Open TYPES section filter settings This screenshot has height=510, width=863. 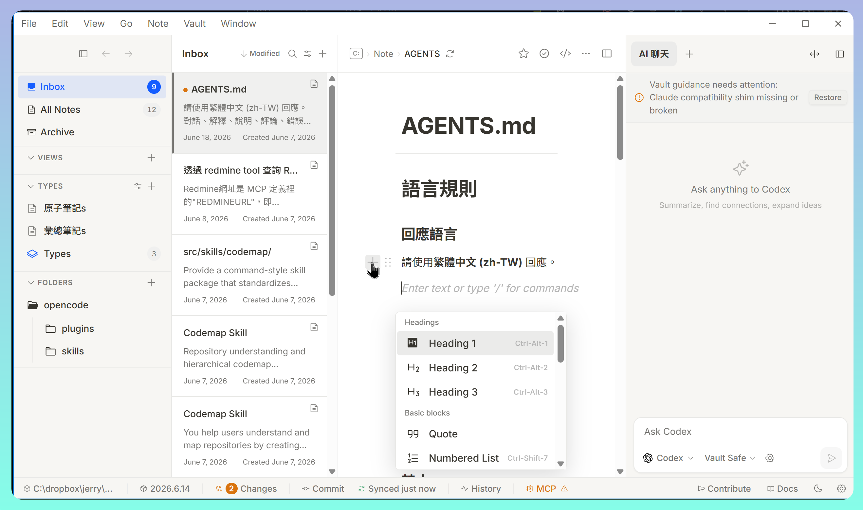137,186
